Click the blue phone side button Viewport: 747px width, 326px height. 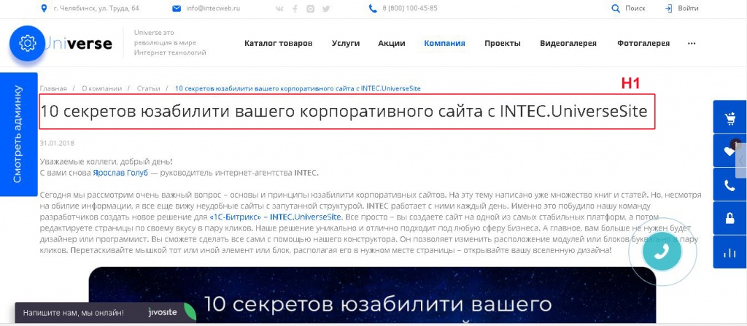tap(729, 185)
